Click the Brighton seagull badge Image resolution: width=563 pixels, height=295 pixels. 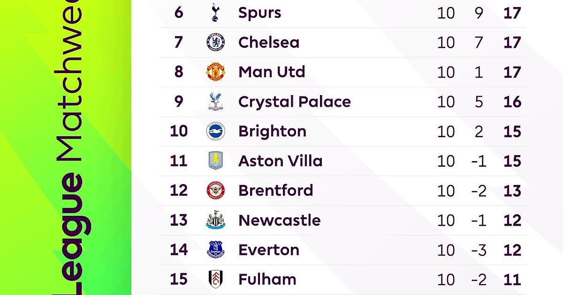coord(216,131)
